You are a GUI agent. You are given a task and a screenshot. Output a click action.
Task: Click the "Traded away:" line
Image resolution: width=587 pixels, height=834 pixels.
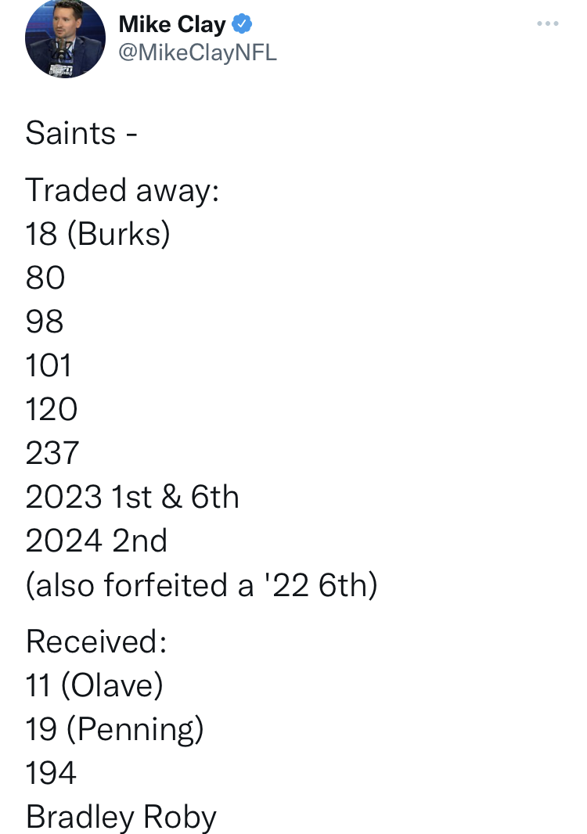pos(122,190)
